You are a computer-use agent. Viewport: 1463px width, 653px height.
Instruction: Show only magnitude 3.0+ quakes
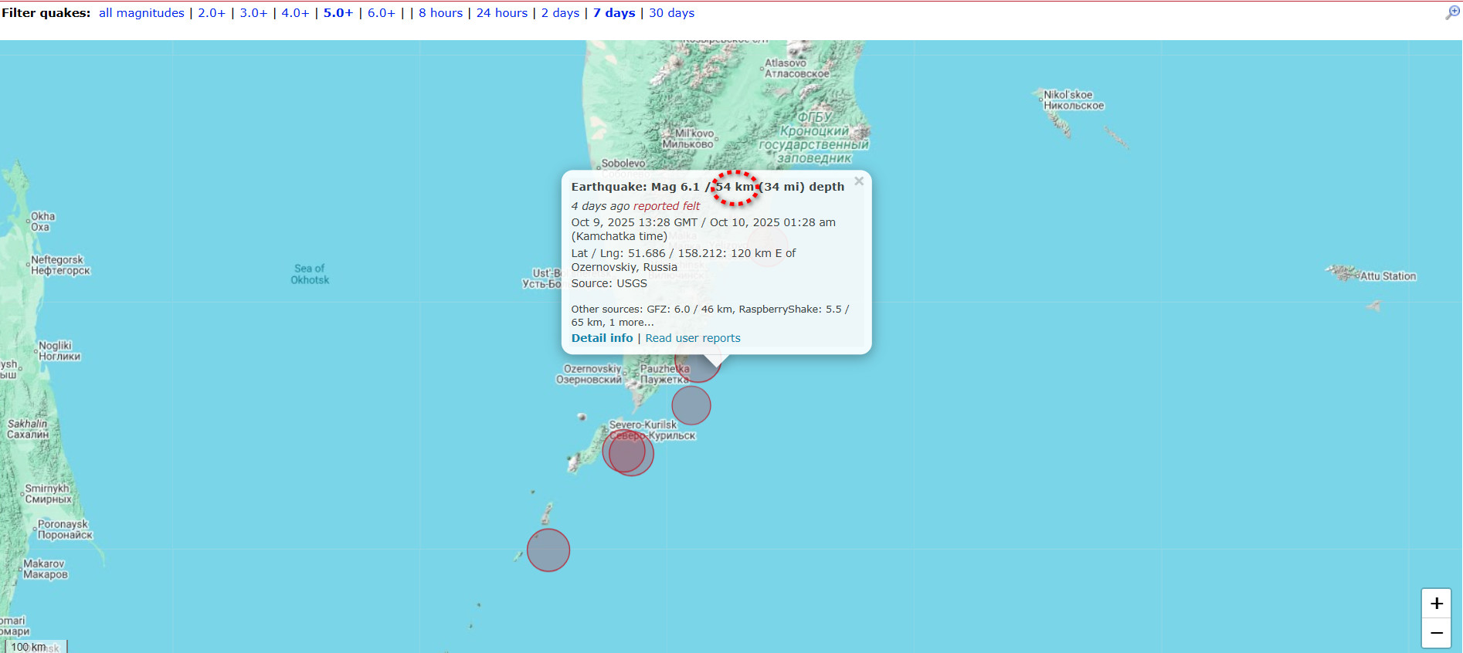point(253,13)
